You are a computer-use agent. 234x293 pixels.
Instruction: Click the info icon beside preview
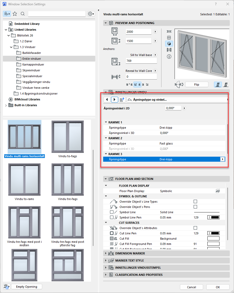click(x=169, y=57)
